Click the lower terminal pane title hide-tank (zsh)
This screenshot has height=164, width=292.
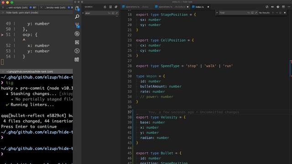[x=30, y=72]
